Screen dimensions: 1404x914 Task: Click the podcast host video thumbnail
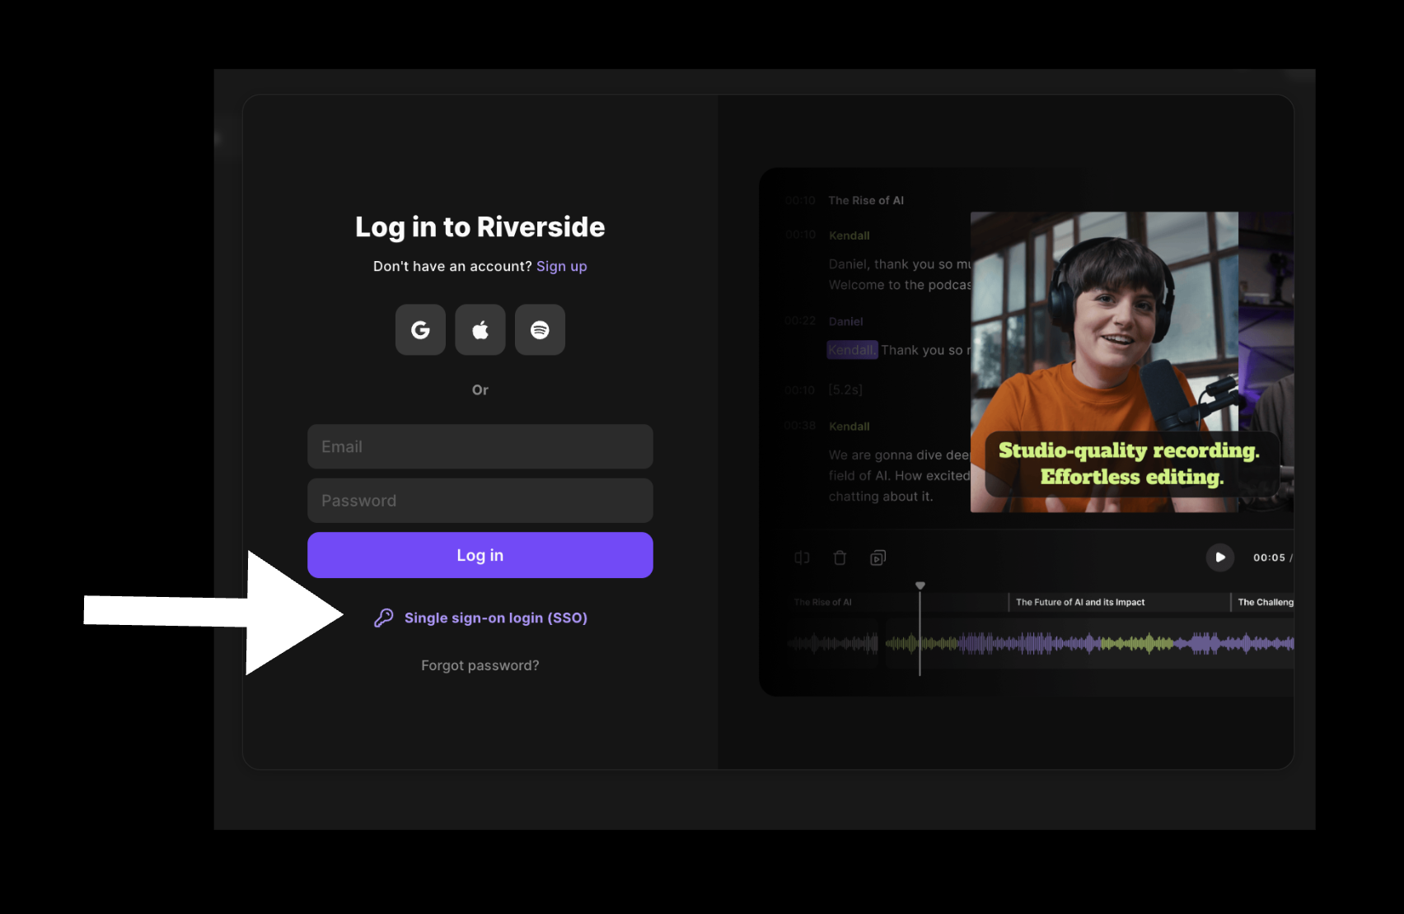1104,362
